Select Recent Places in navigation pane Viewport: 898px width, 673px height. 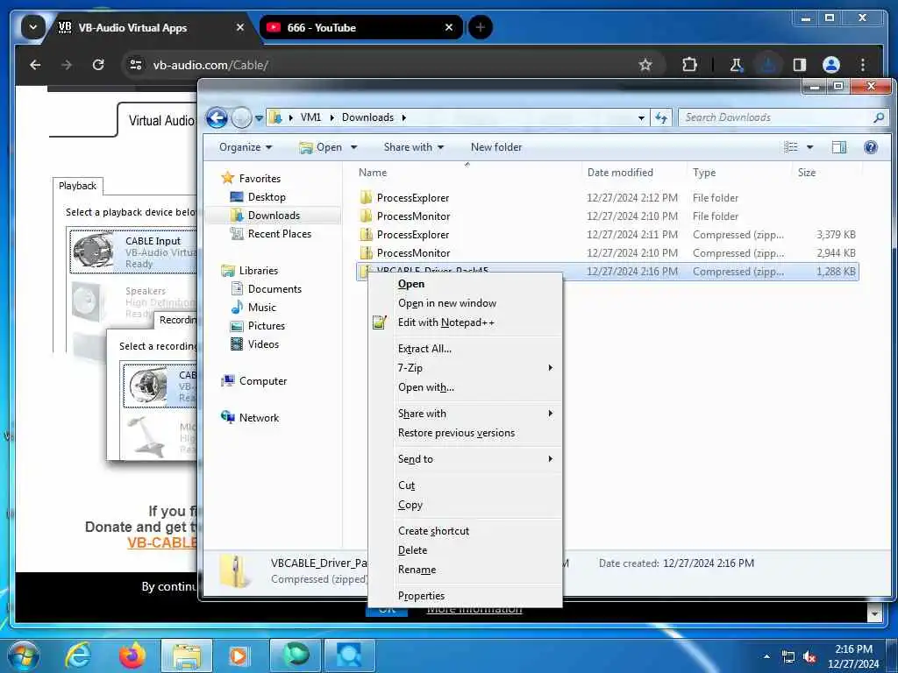pyautogui.click(x=270, y=233)
